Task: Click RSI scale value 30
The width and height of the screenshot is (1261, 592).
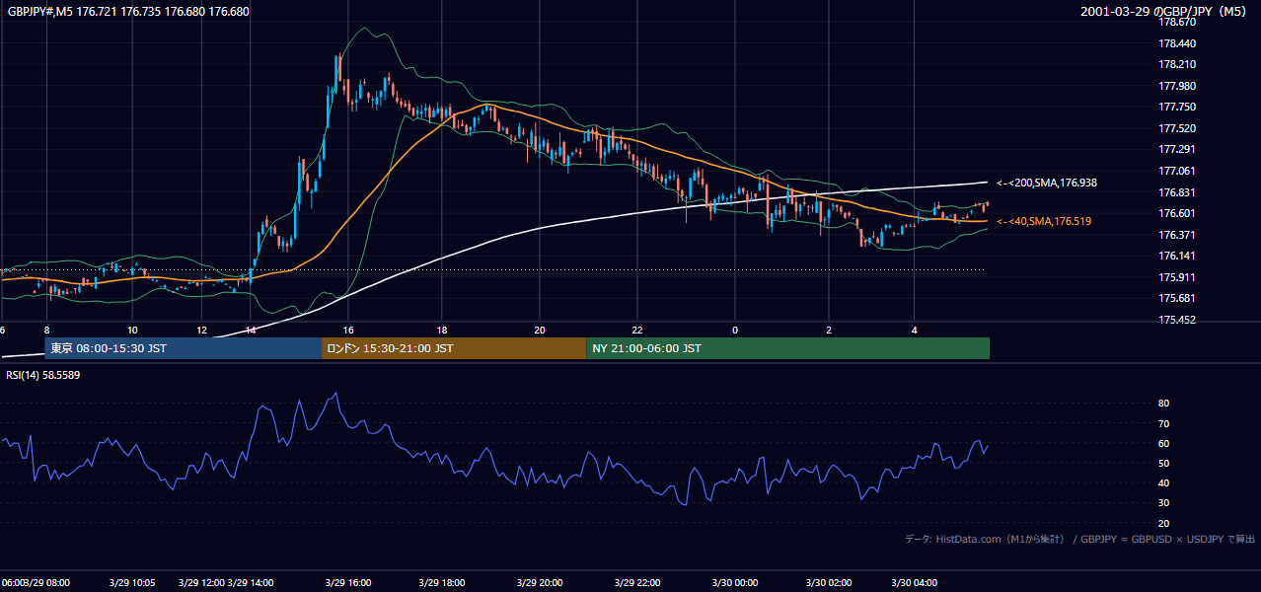Action: click(1164, 503)
